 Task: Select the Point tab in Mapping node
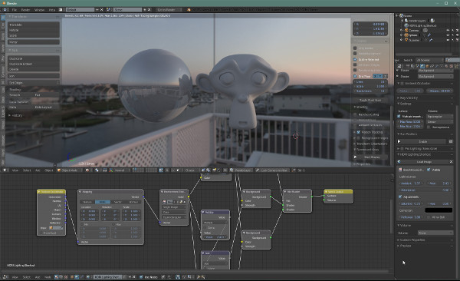click(103, 202)
